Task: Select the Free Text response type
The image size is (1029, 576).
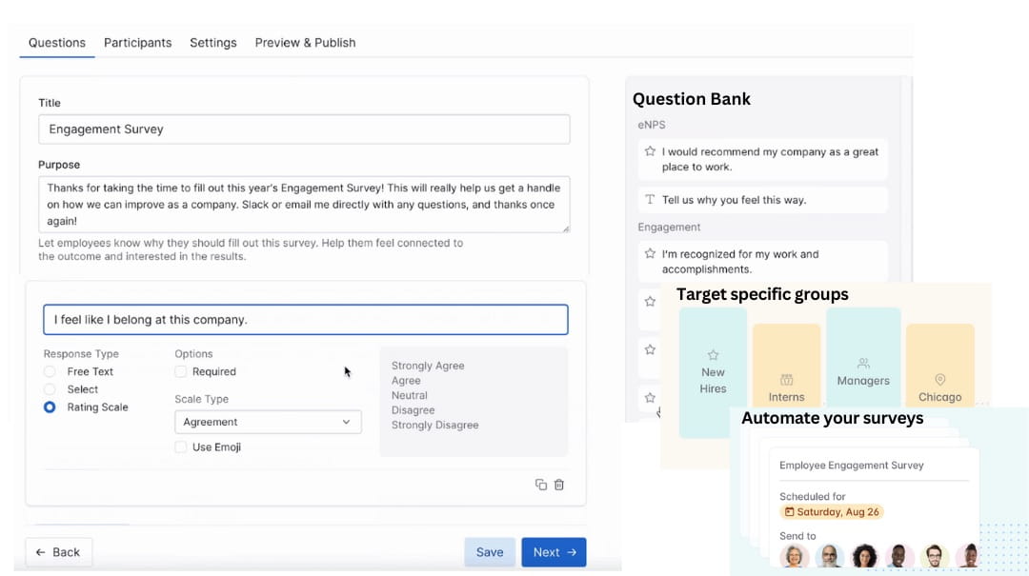Action: [49, 371]
